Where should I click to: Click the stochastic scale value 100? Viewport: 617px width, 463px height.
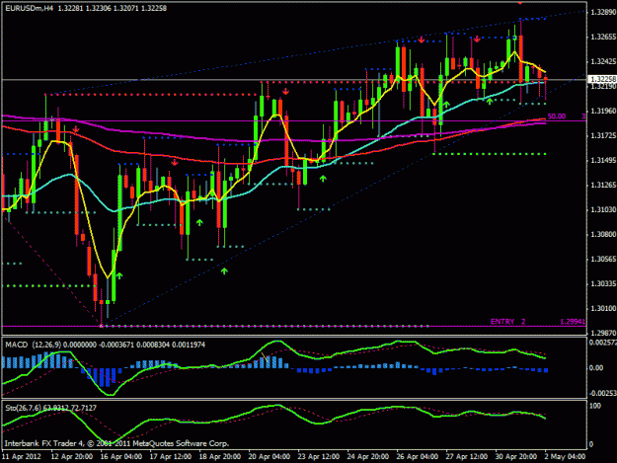pyautogui.click(x=595, y=406)
